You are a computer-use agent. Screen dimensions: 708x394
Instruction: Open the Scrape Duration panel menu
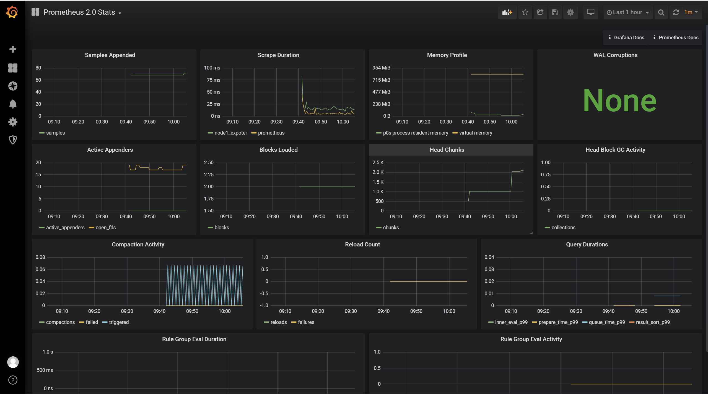(278, 55)
